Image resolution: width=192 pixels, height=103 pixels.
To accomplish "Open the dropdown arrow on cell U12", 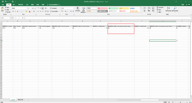I will [x=177, y=41].
